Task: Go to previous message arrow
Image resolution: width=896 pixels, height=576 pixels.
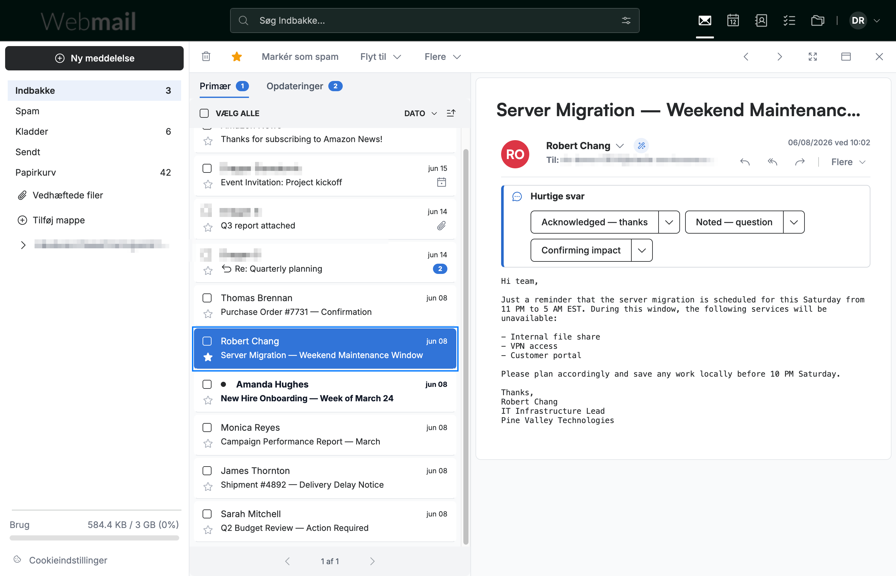Action: 746,56
